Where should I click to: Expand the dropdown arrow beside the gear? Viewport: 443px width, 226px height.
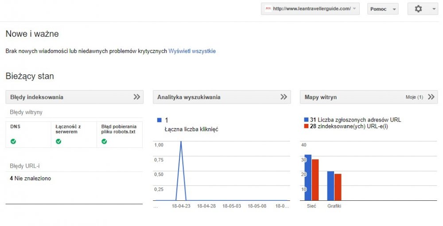click(433, 9)
